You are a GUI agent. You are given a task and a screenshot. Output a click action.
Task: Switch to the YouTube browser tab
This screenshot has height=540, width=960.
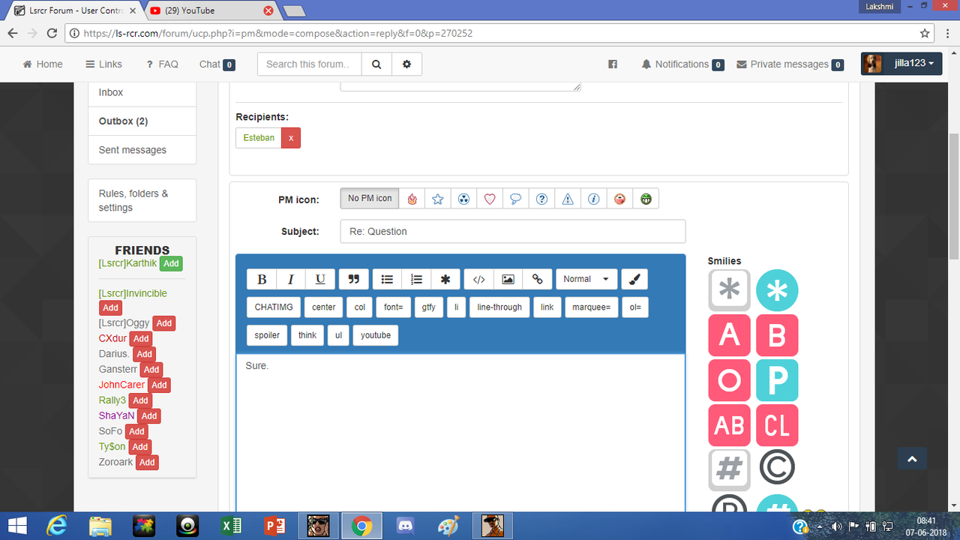click(x=210, y=10)
